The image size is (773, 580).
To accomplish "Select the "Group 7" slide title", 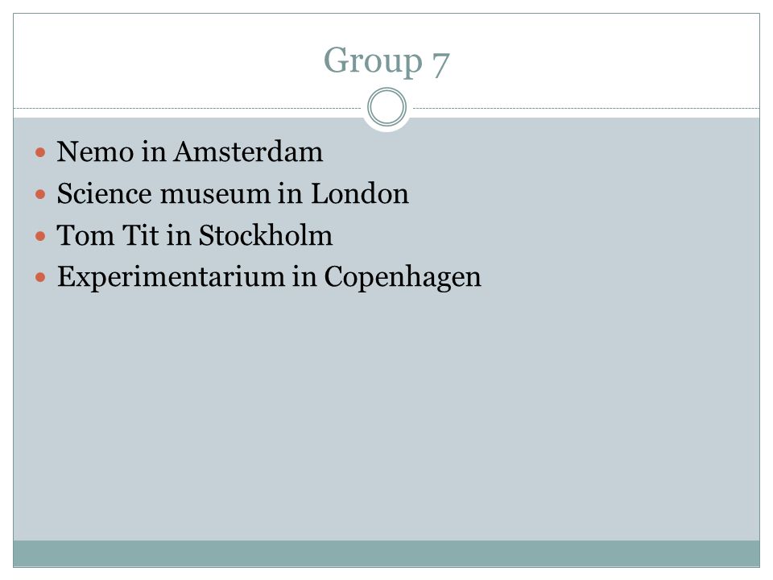I will tap(386, 61).
